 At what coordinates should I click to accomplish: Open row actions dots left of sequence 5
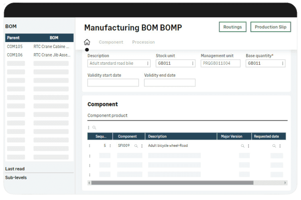[x=89, y=146]
